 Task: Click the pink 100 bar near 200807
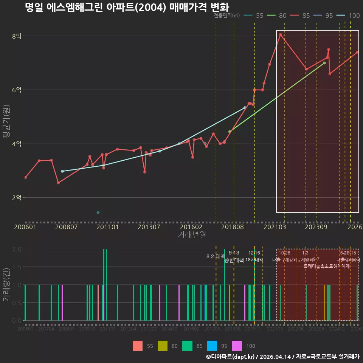pyautogui.click(x=62, y=302)
